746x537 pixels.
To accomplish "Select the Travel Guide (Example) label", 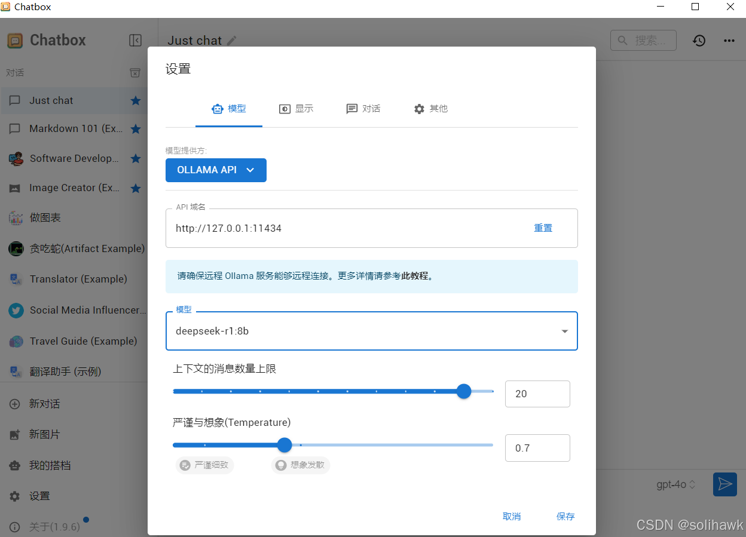I will click(84, 341).
